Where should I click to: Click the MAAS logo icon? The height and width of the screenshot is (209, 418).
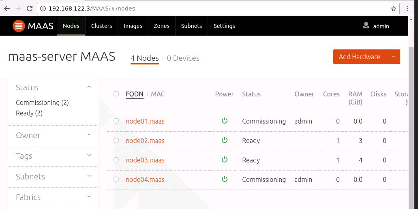(x=19, y=26)
